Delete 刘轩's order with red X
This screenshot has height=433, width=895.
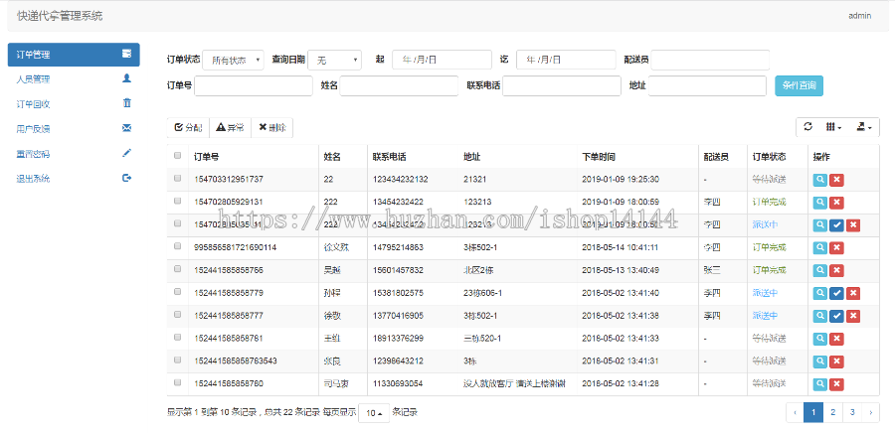(853, 293)
